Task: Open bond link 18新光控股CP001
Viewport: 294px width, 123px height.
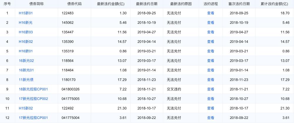Action: 34,89
